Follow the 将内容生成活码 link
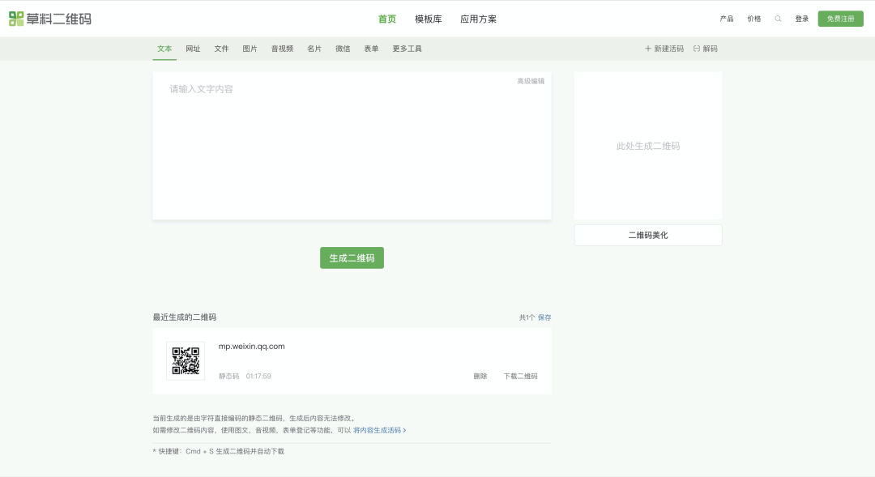The height and width of the screenshot is (477, 875). 379,430
